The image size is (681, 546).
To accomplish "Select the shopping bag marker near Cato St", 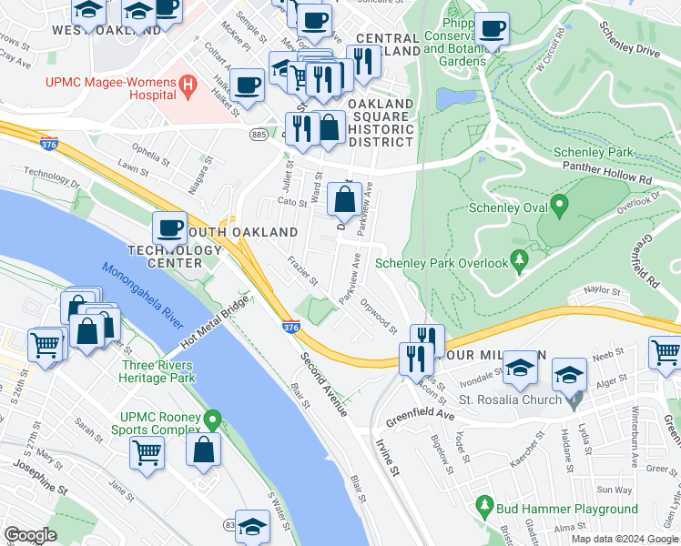I will (x=344, y=198).
